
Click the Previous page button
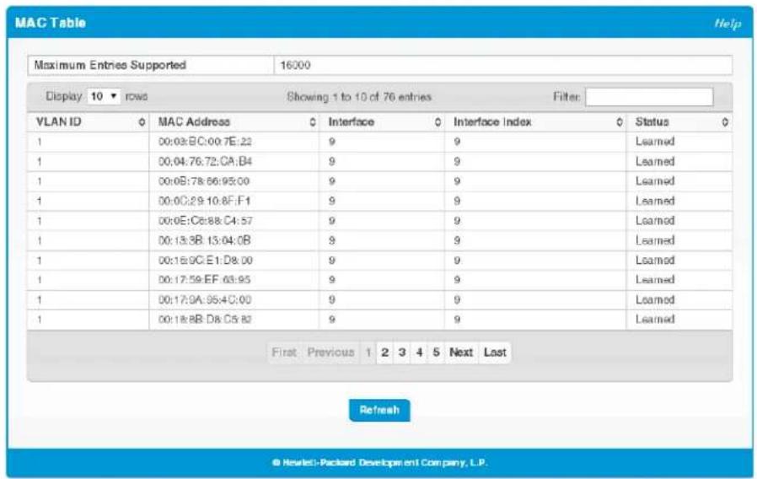[x=330, y=352]
